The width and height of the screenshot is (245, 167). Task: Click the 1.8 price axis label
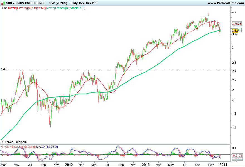click(234, 101)
